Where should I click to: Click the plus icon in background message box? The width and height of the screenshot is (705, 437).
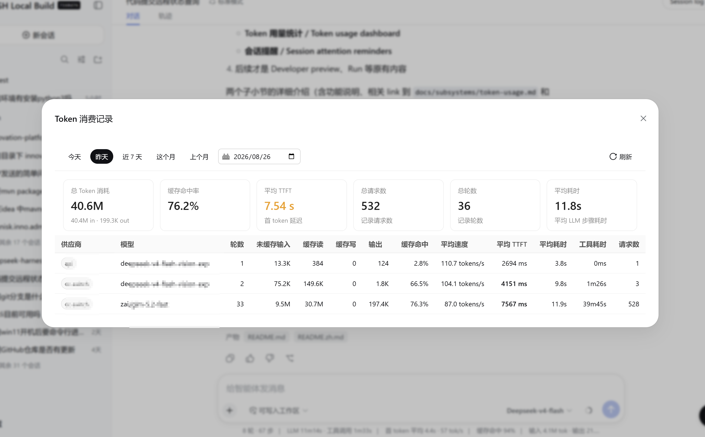tap(230, 410)
